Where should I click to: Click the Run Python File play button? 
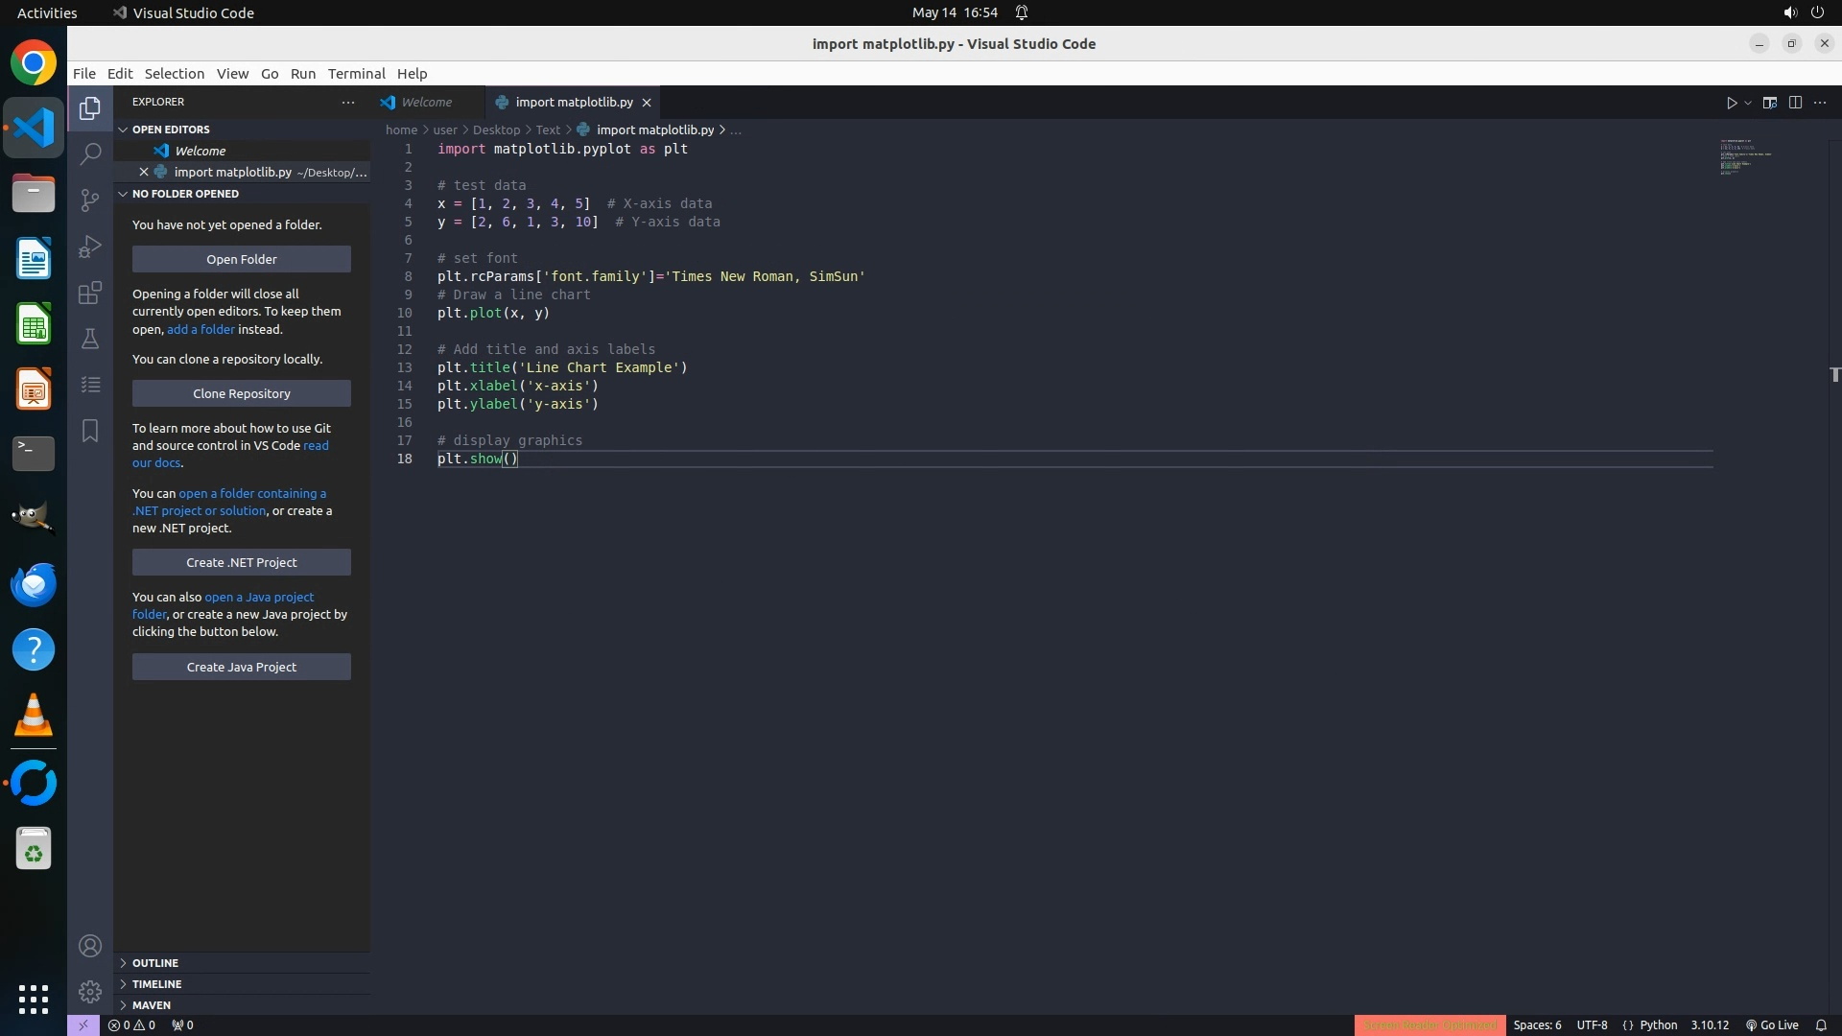[1732, 103]
